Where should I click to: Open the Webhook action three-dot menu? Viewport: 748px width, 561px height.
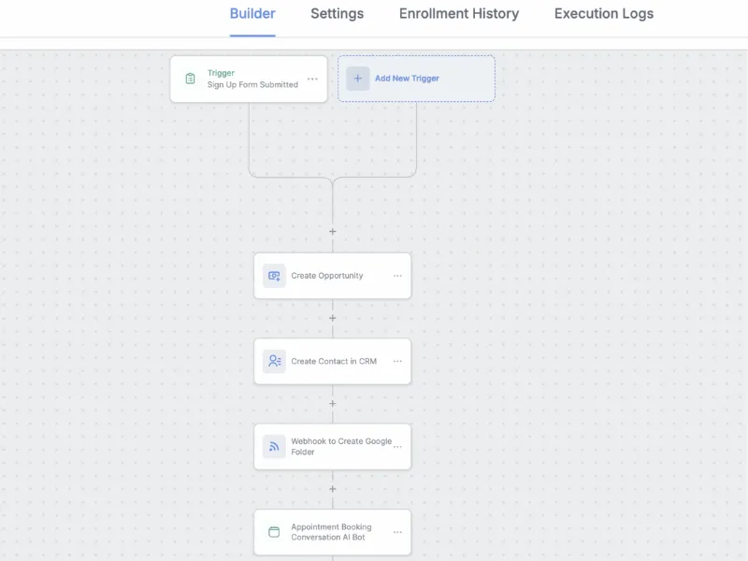[397, 447]
